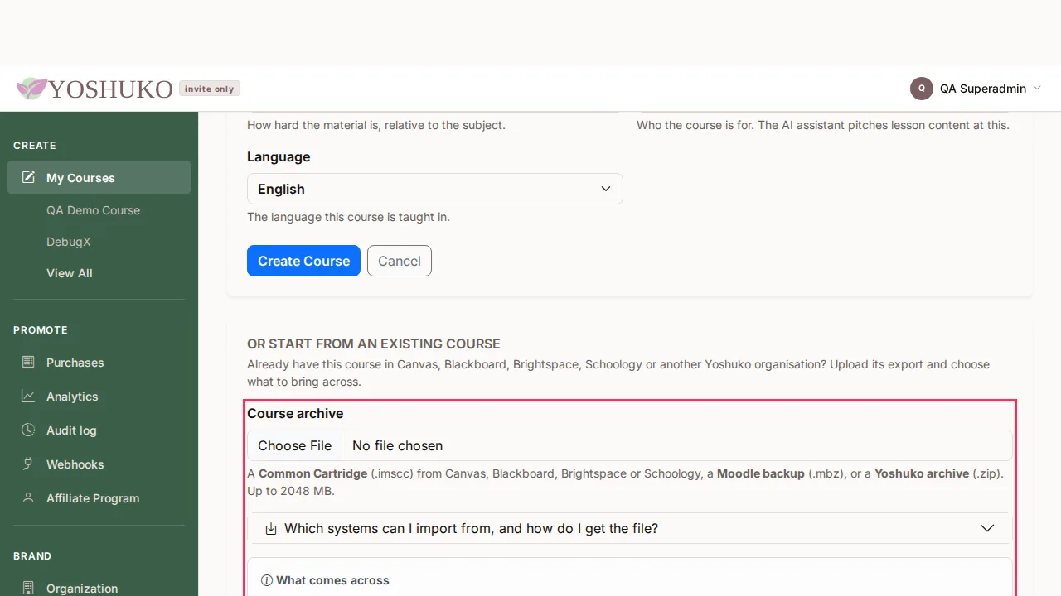
Task: Click the Analytics chart icon
Action: 28,396
